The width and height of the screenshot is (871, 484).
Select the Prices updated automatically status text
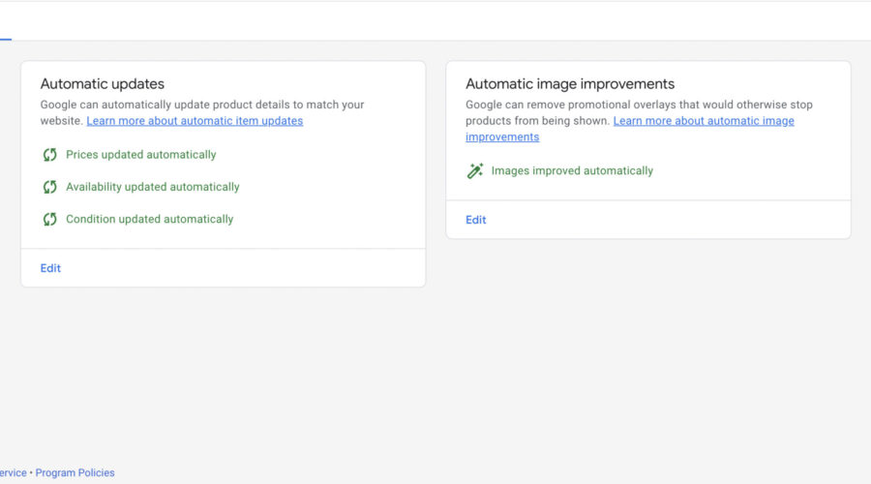click(x=141, y=155)
